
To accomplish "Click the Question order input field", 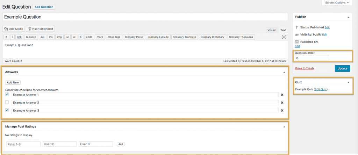I will point(312,58).
